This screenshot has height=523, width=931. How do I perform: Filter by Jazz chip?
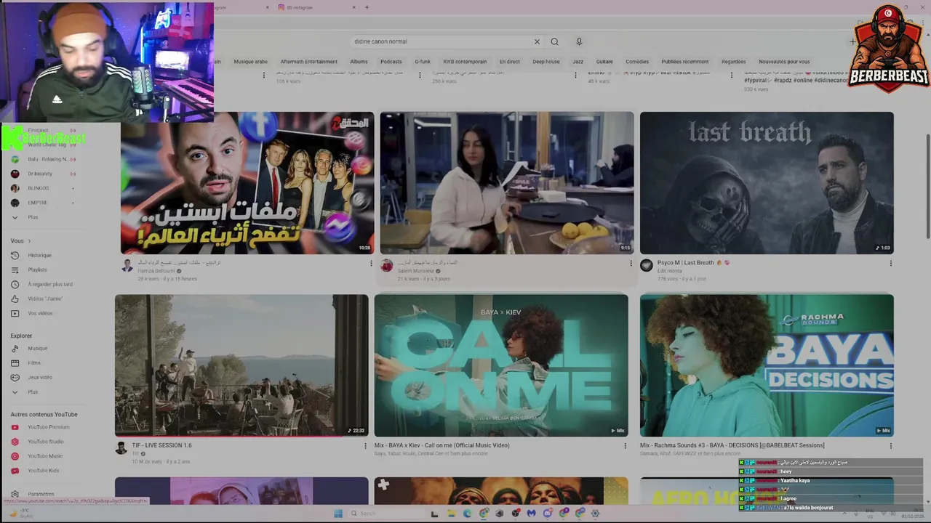coord(578,62)
